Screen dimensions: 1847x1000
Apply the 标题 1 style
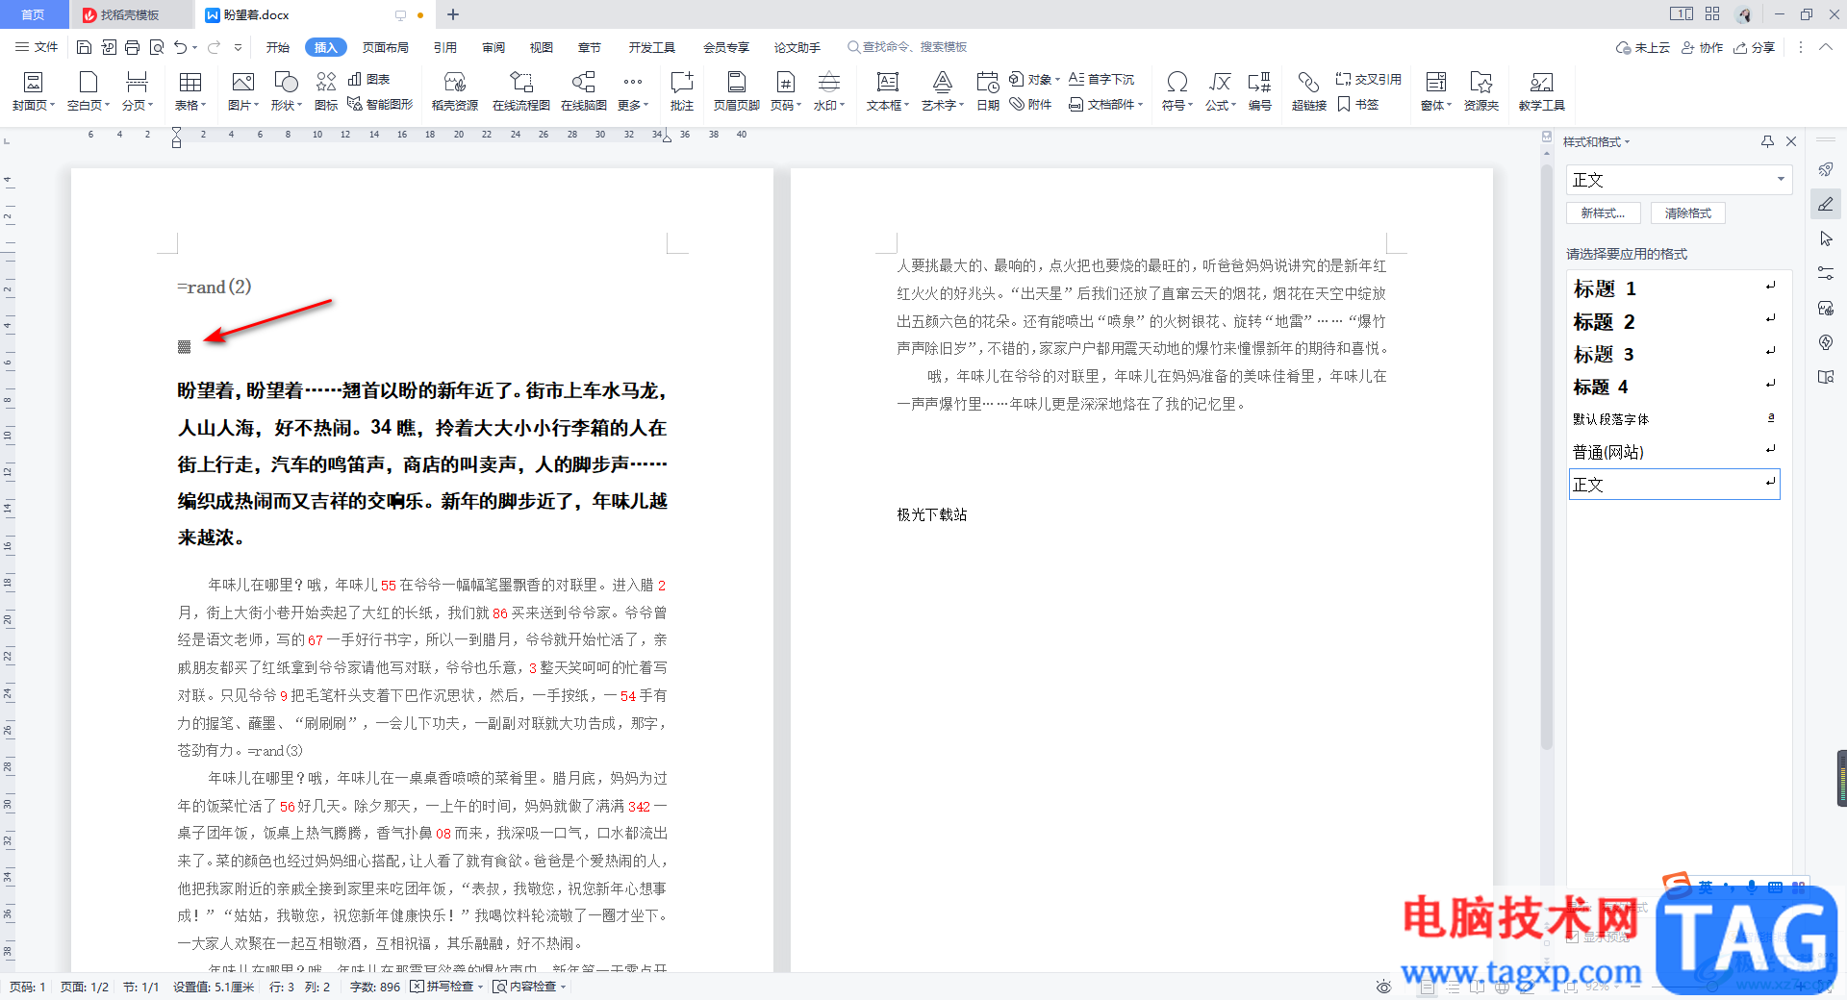(1674, 288)
